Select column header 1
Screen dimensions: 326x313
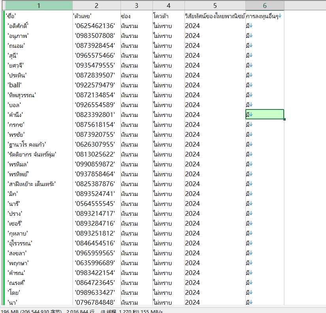coord(39,6)
